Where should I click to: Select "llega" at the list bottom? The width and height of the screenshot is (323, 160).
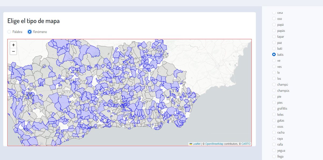point(273,156)
